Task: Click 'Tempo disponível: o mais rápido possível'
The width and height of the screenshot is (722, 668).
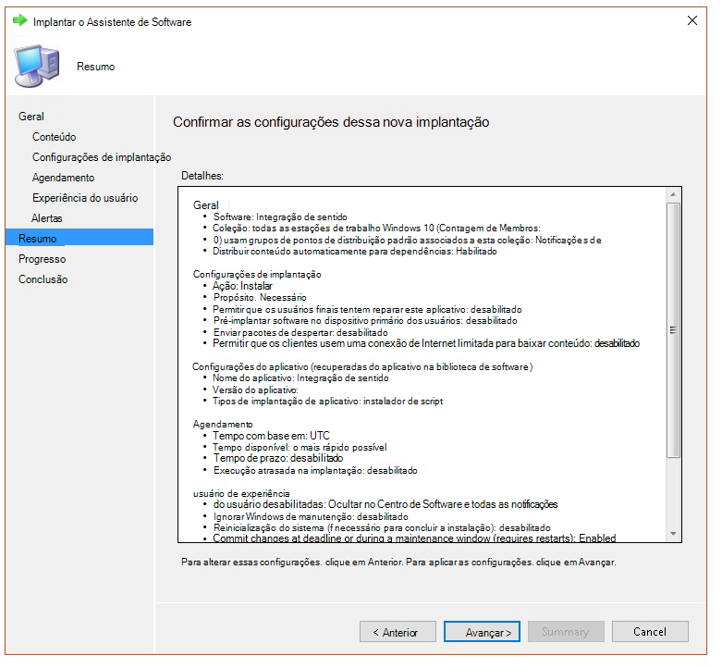Action: click(x=300, y=447)
